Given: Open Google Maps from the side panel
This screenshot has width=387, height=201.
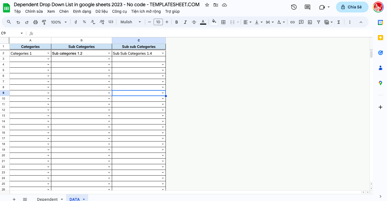Looking at the screenshot, I should coord(380,83).
